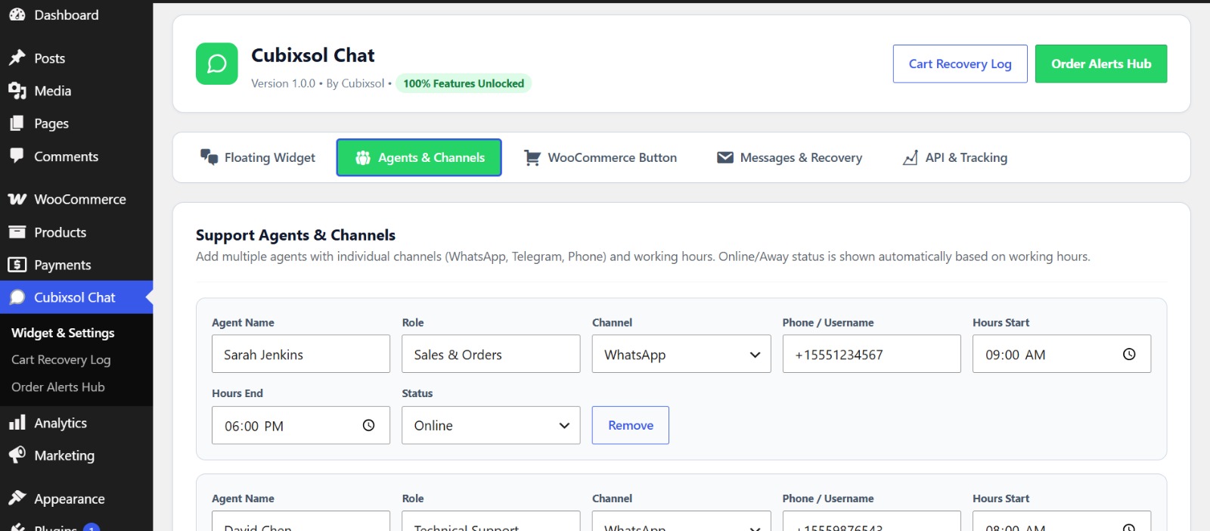Click the Agents & Channels group icon
The image size is (1210, 531).
tap(363, 157)
